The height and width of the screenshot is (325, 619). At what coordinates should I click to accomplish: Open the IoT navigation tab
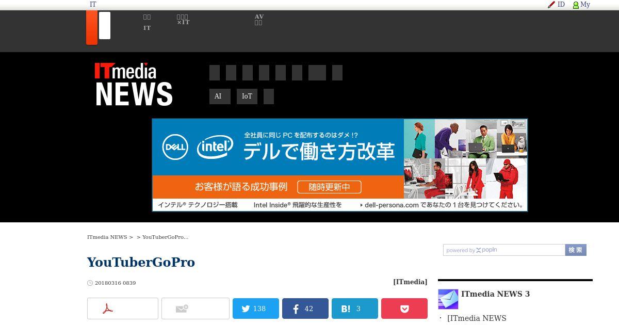(x=247, y=96)
